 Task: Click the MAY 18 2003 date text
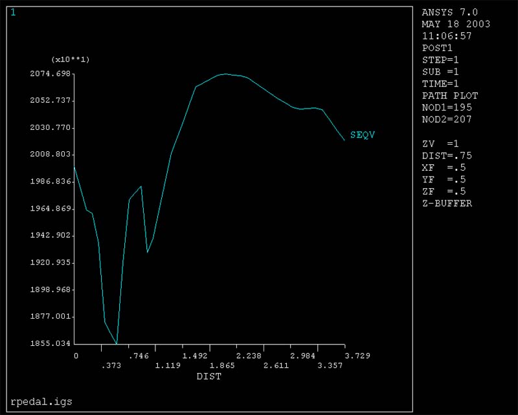point(456,24)
